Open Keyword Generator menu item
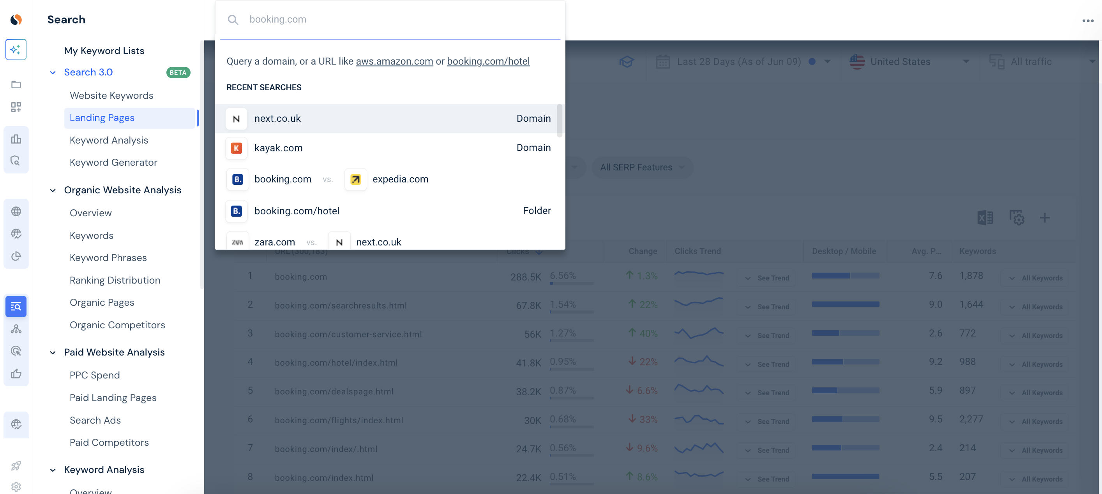Screen dimensions: 1102x494 pos(113,162)
